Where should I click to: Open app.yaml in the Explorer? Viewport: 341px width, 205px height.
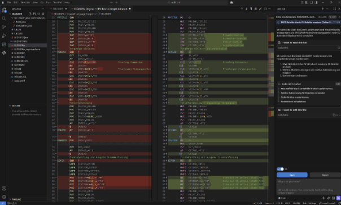tap(20, 81)
